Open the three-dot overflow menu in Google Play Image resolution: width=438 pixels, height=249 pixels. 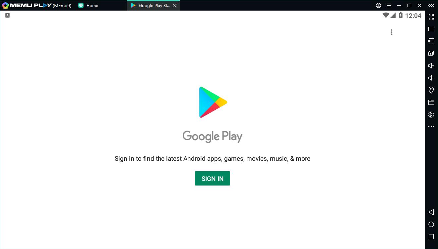tap(392, 32)
